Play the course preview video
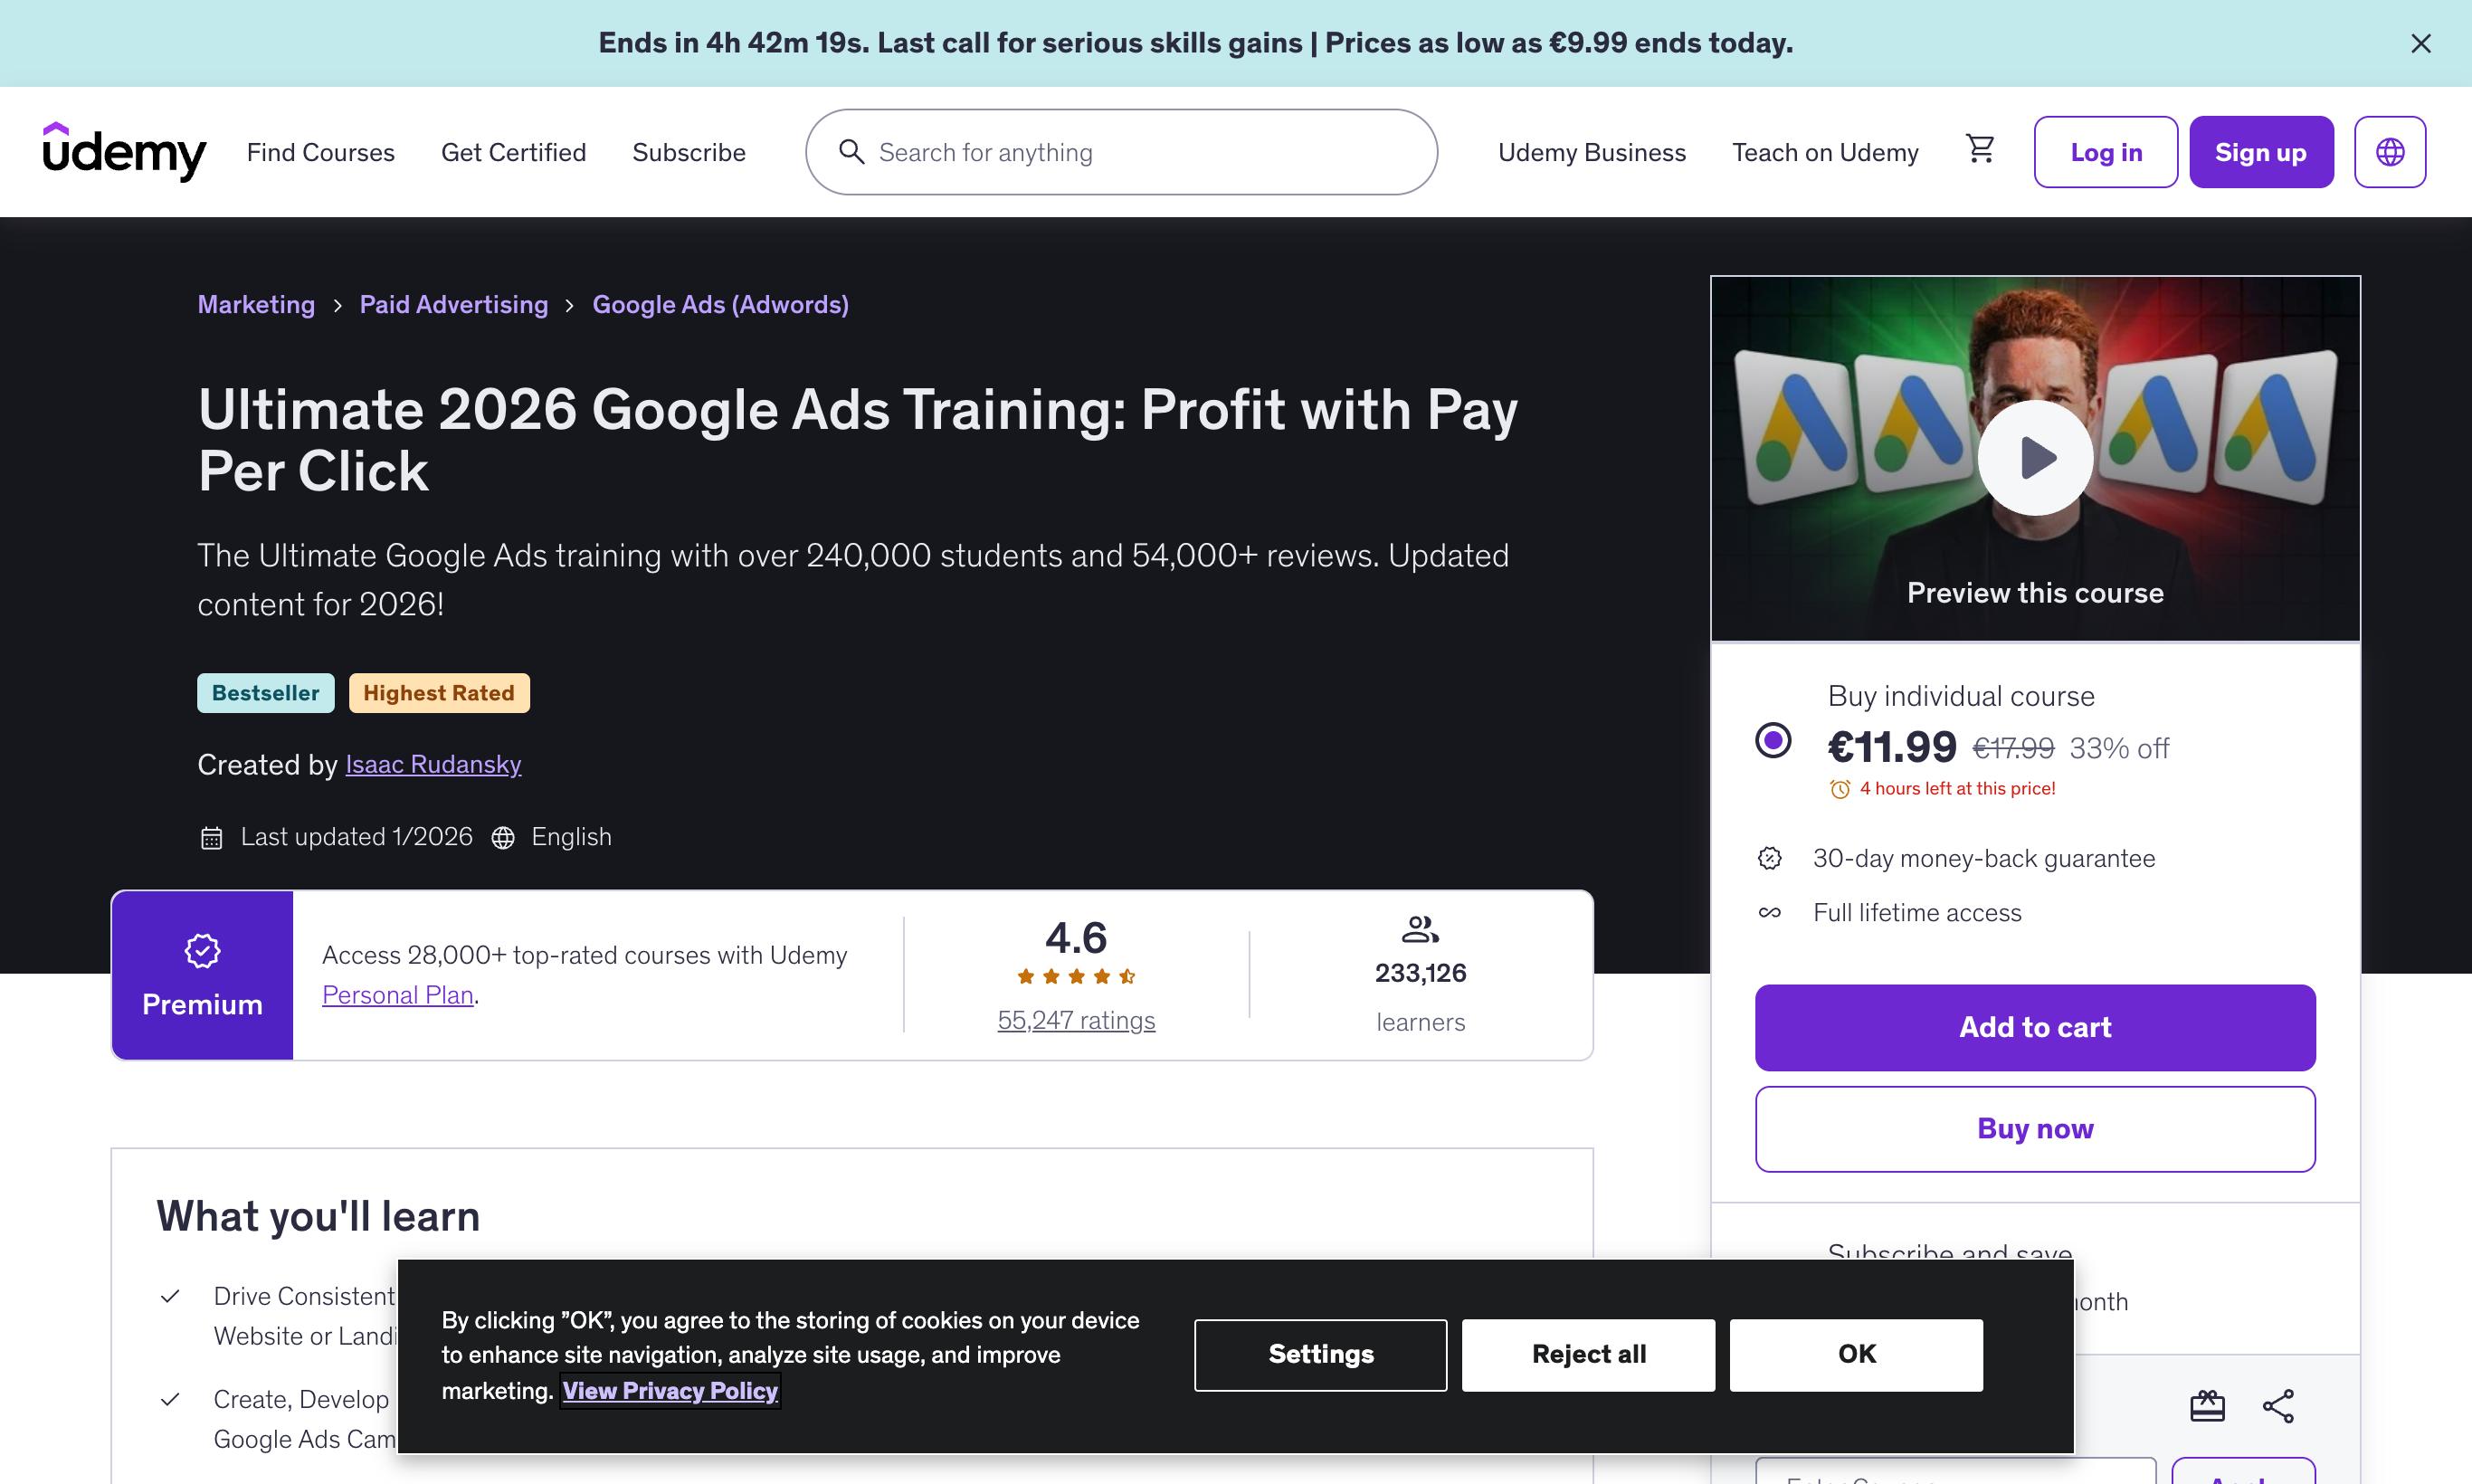The width and height of the screenshot is (2472, 1484). tap(2035, 458)
